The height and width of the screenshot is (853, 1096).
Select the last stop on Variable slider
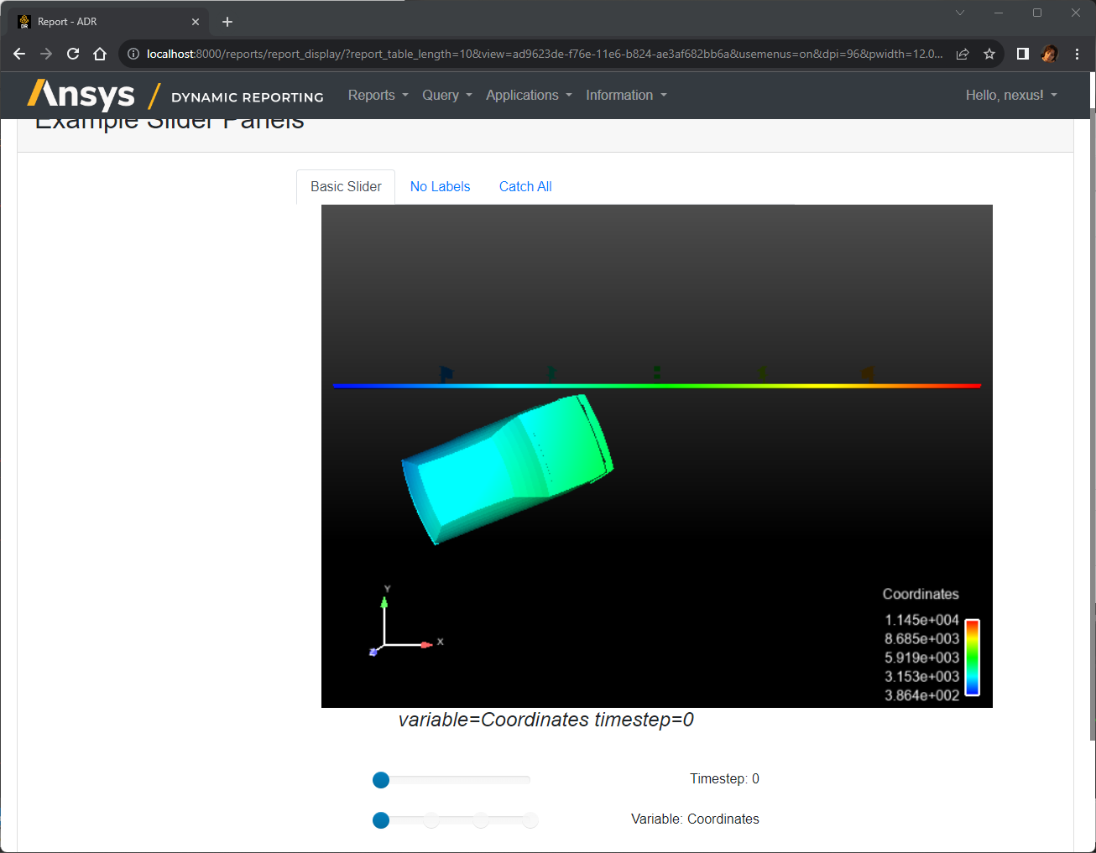[x=530, y=820]
